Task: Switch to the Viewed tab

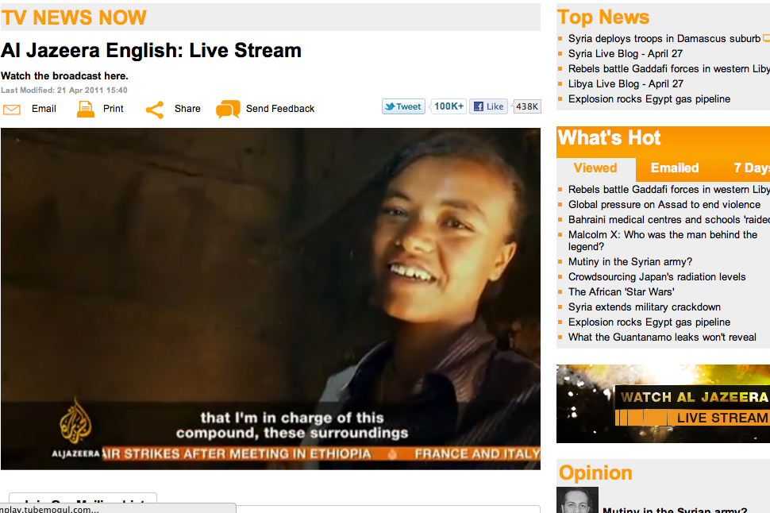Action: coord(595,168)
